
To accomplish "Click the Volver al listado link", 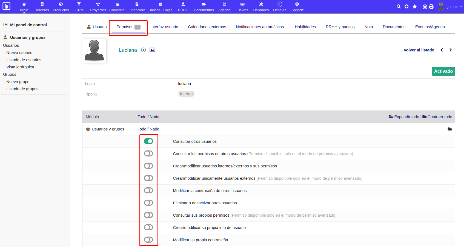I will pyautogui.click(x=419, y=50).
